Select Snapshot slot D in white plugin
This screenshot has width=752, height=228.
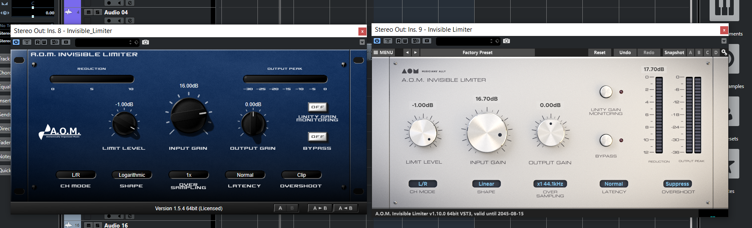pyautogui.click(x=716, y=52)
